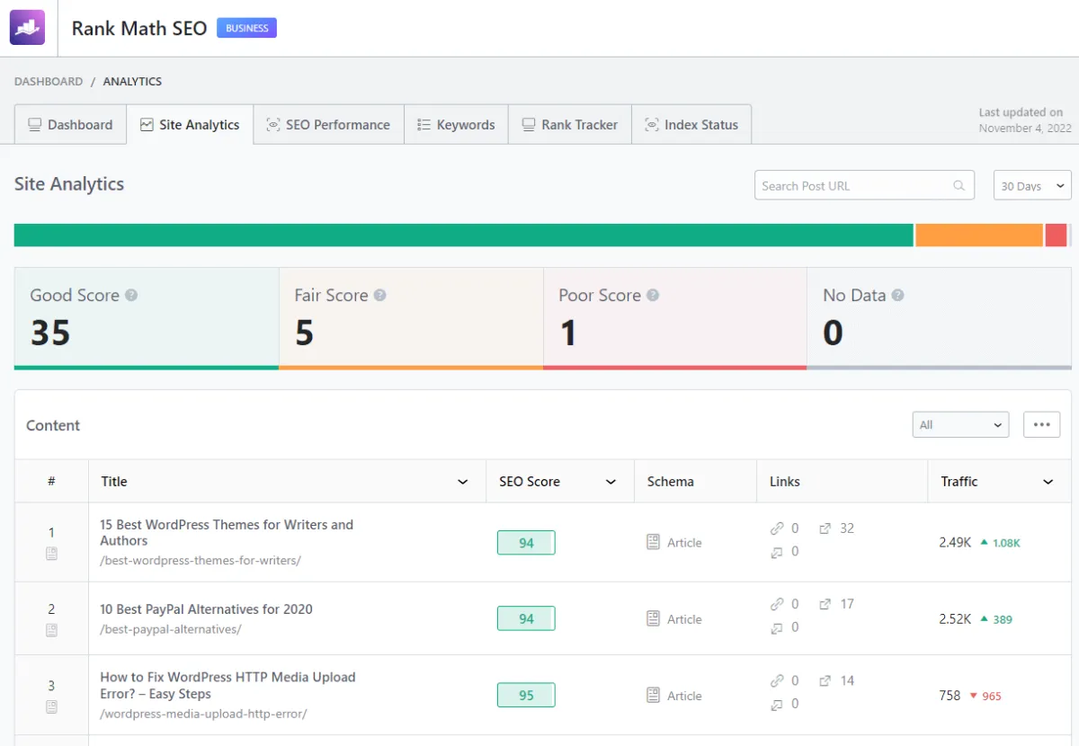
Task: Click the orange fair score bar segment
Action: coord(978,235)
